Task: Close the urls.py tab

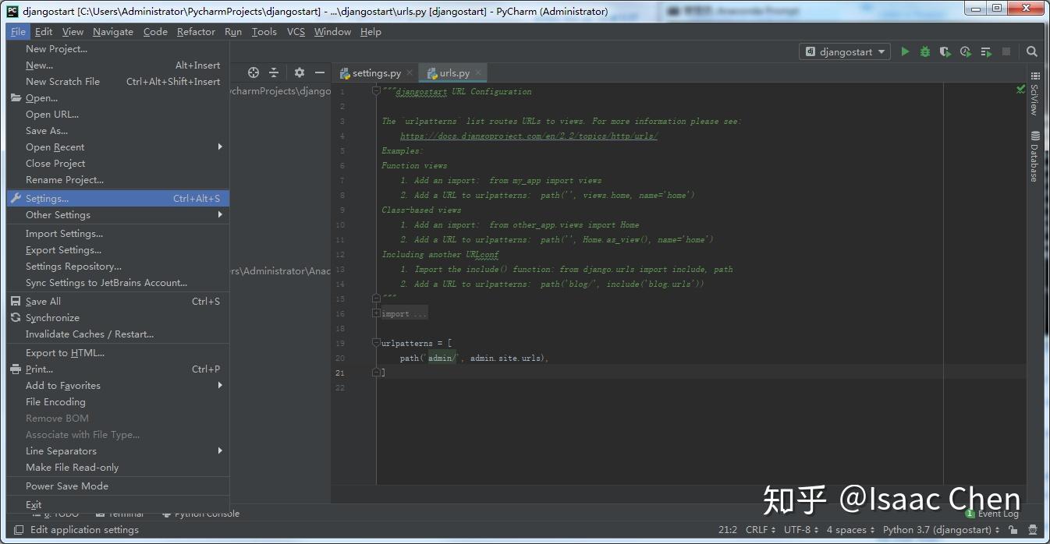Action: click(x=478, y=72)
